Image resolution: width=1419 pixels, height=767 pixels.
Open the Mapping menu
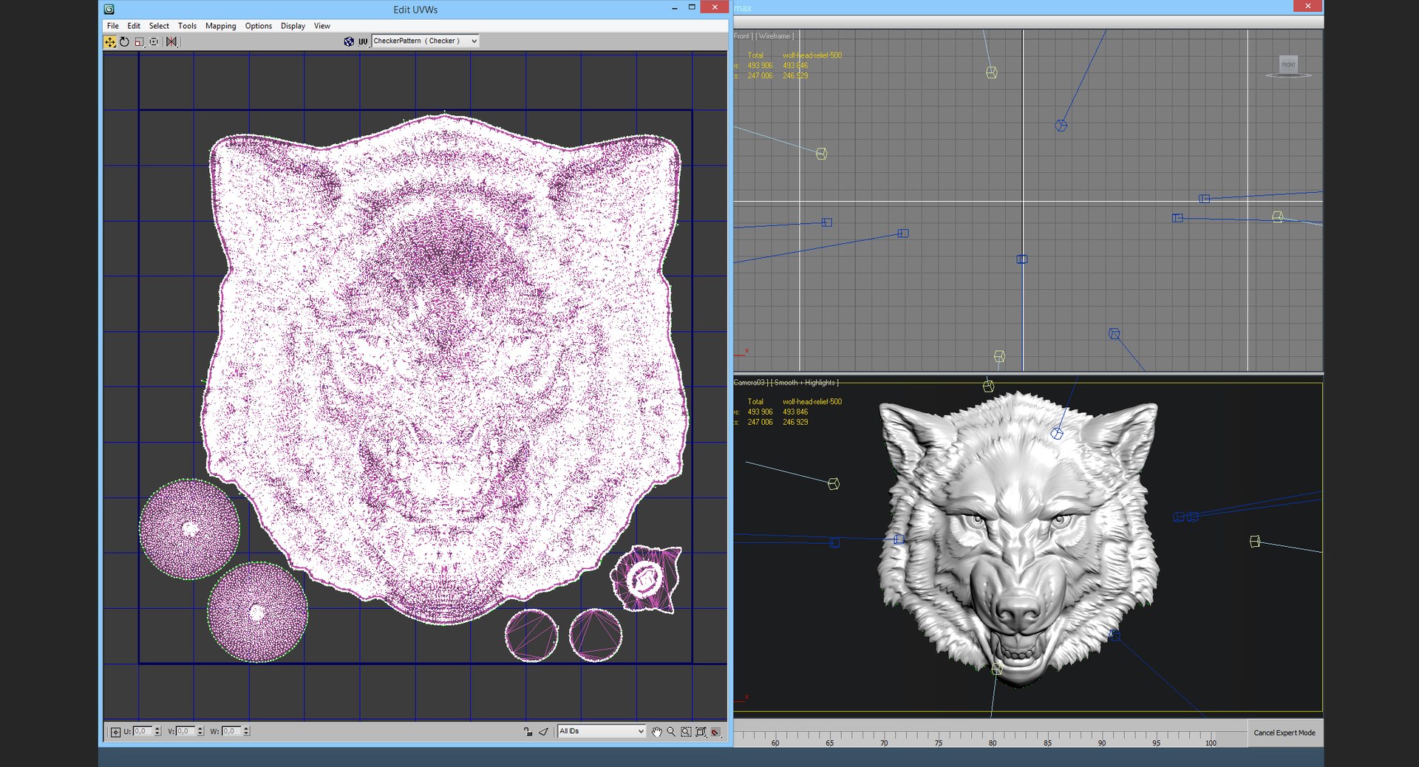pos(221,26)
